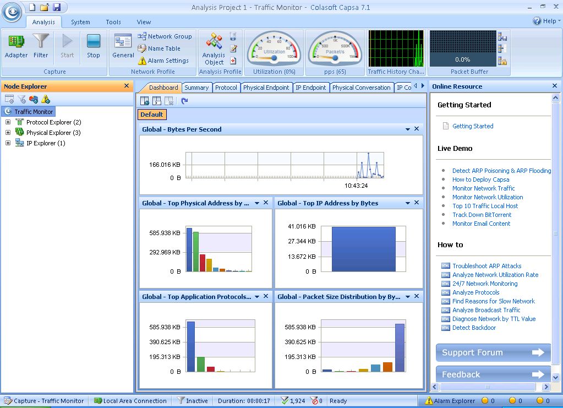This screenshot has height=408, width=563.
Task: Open the Physical Endpoint tab
Action: coord(266,88)
